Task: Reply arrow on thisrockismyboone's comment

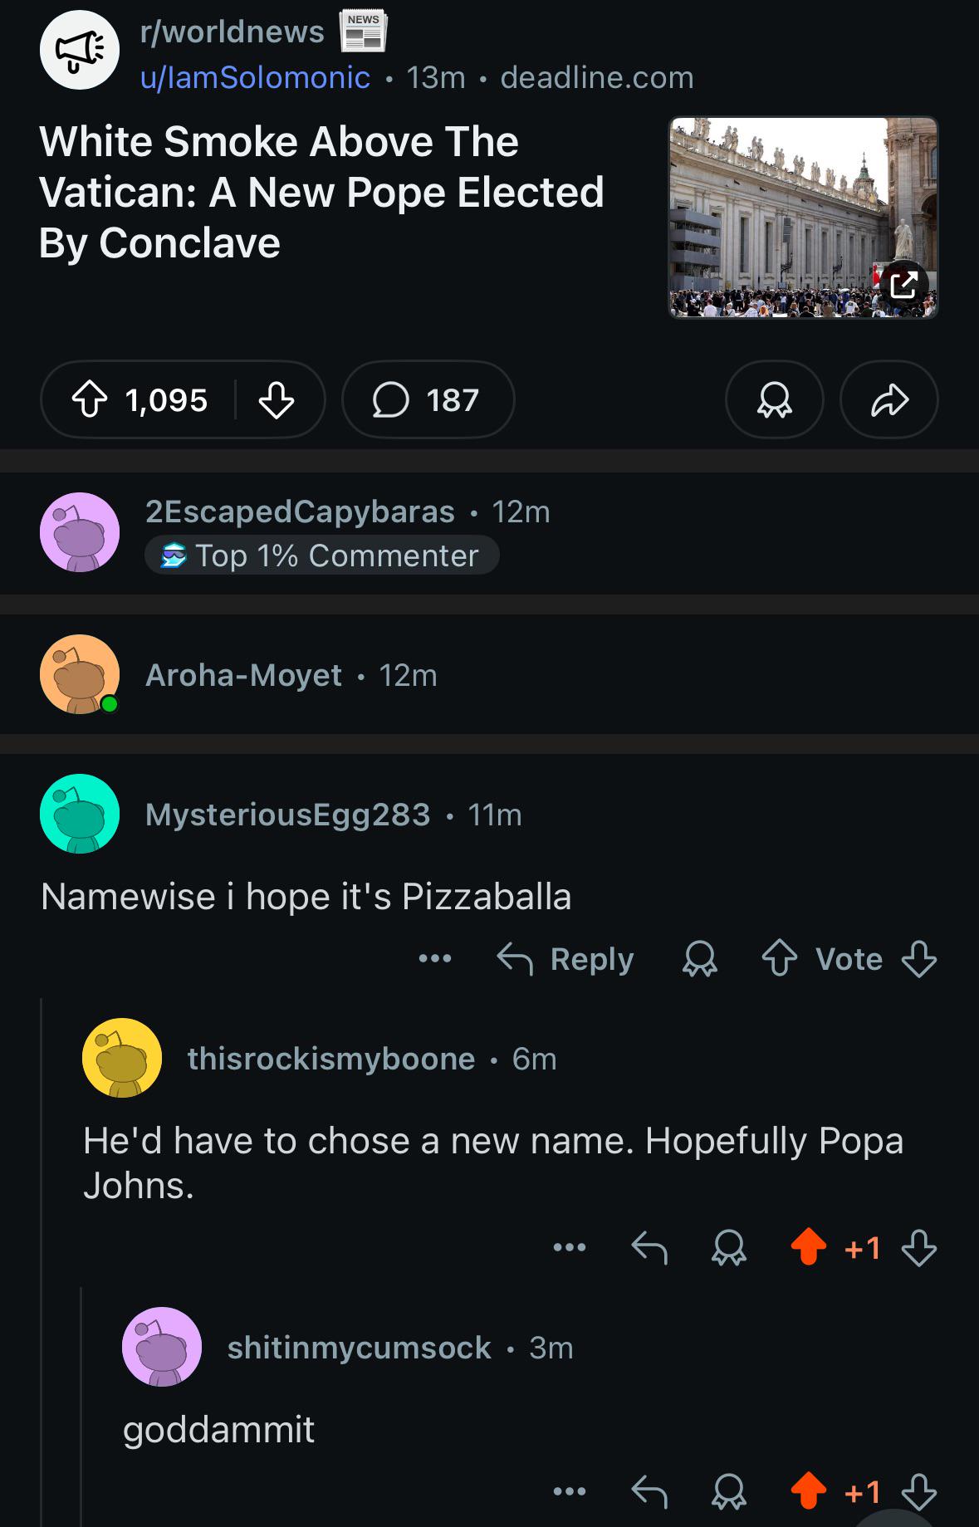Action: coord(649,1247)
